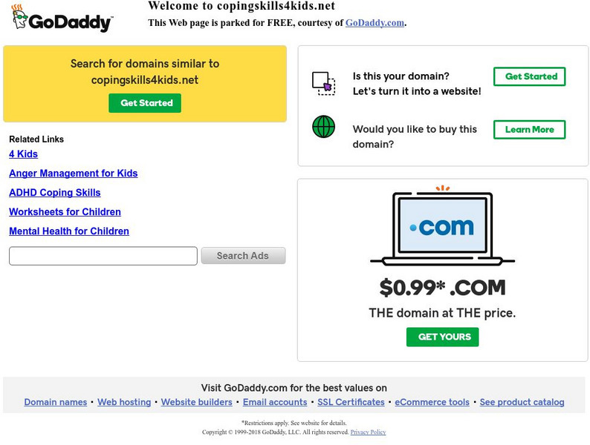590x445 pixels.
Task: Click the Learn More button
Action: (529, 130)
